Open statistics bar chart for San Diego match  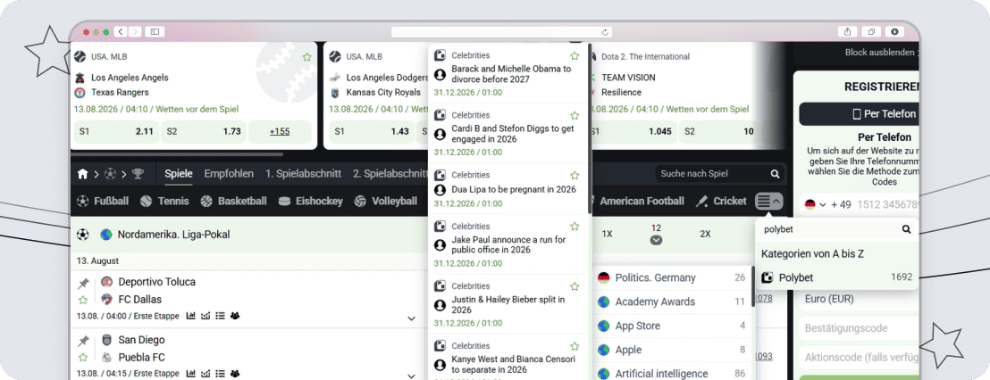(x=191, y=373)
